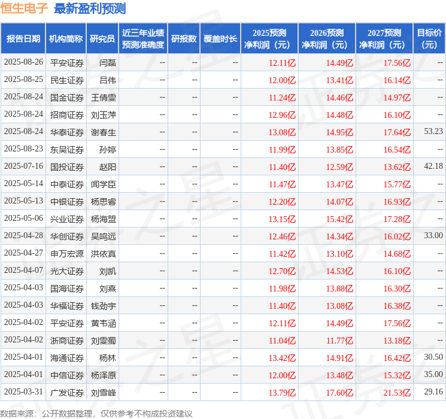
Task: Click researcher name 刘雯蜀
Action: pyautogui.click(x=104, y=341)
